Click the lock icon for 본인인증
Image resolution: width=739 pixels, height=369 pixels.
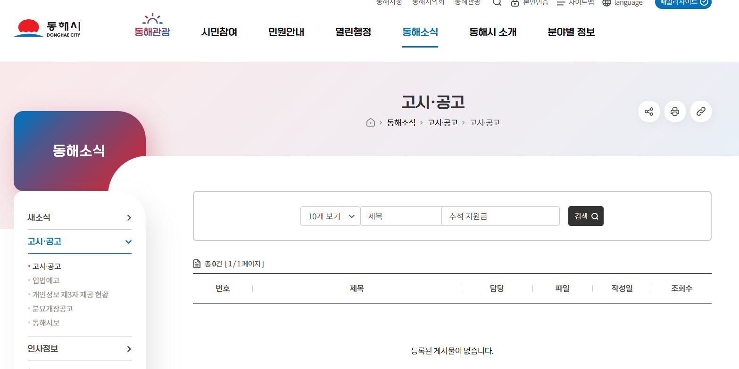pos(515,3)
